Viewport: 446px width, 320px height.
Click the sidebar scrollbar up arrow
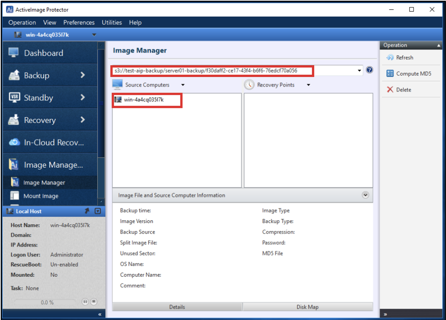[x=101, y=45]
